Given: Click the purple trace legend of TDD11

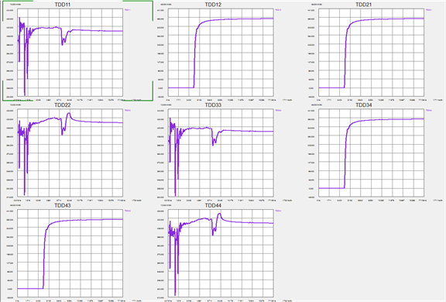Looking at the screenshot, I should 128,9.
